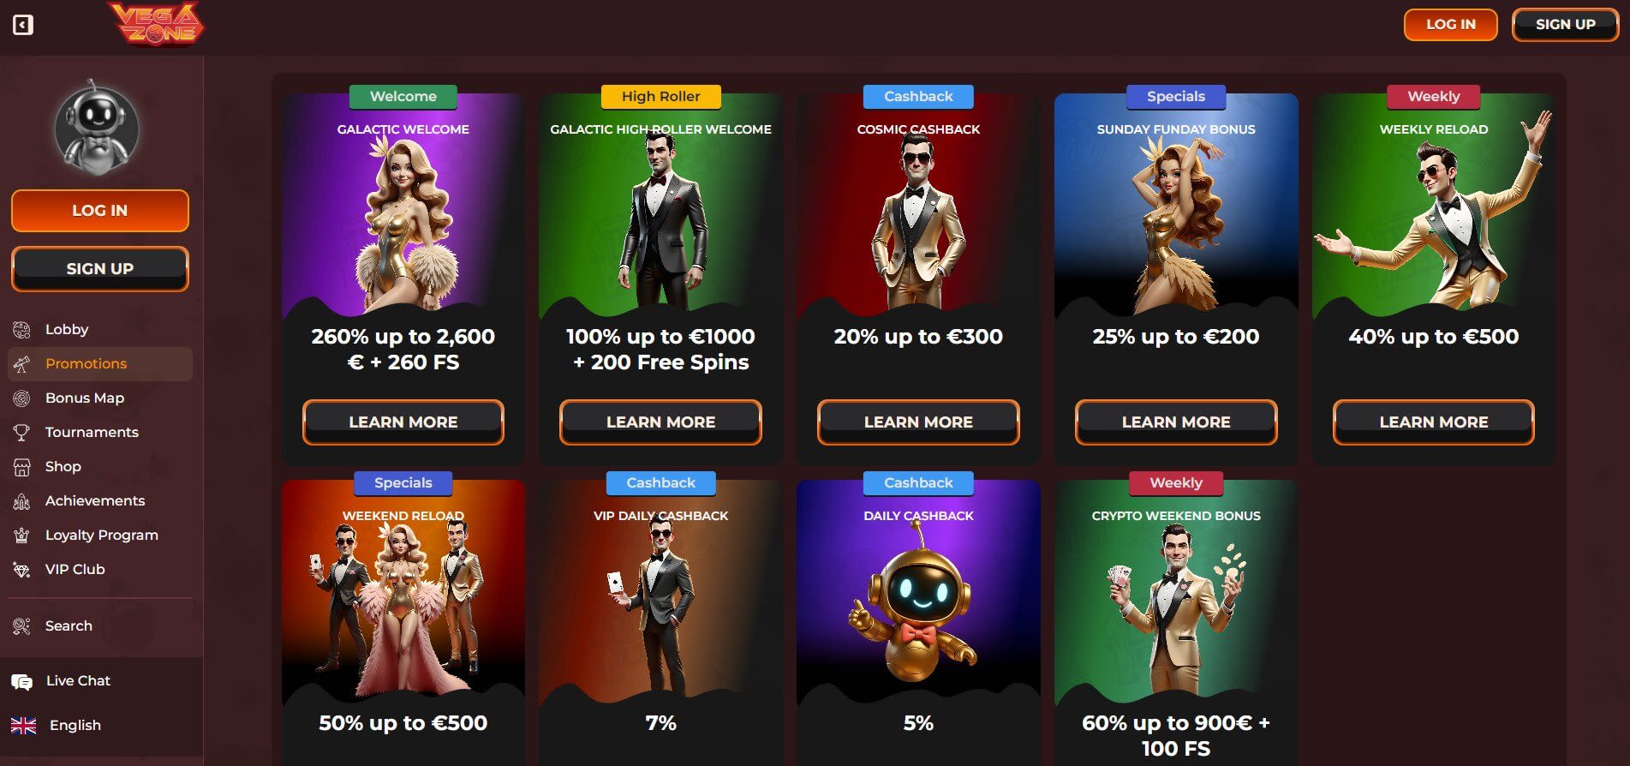The width and height of the screenshot is (1630, 766).
Task: Open the English language selector
Action: click(57, 725)
